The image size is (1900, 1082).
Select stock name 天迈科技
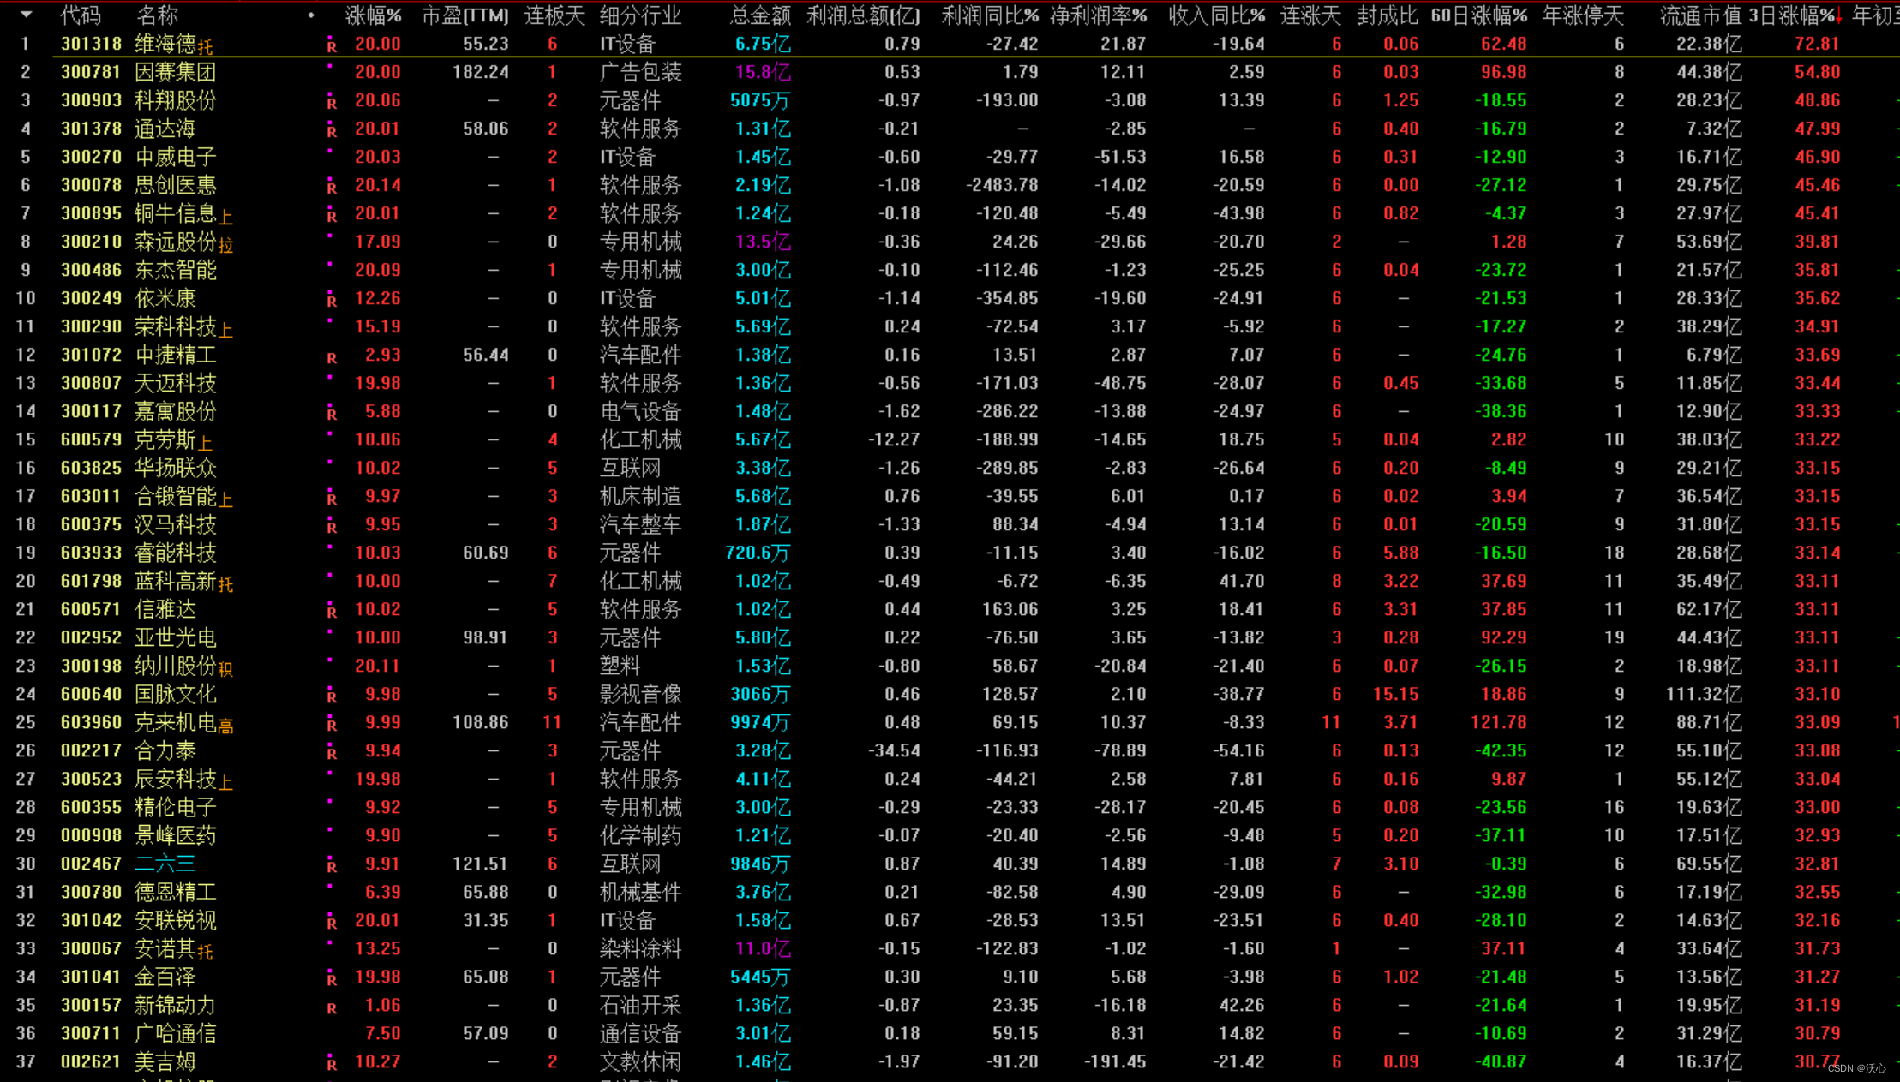176,383
